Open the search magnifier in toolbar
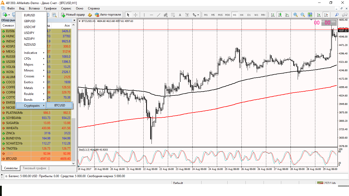 click(x=337, y=15)
